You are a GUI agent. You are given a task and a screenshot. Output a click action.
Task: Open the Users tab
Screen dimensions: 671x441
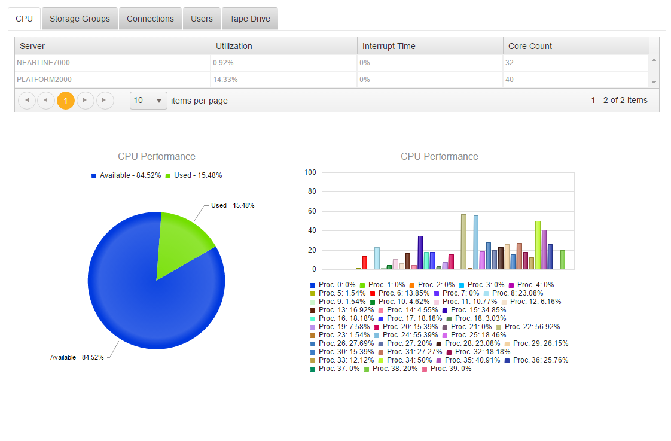pyautogui.click(x=202, y=19)
